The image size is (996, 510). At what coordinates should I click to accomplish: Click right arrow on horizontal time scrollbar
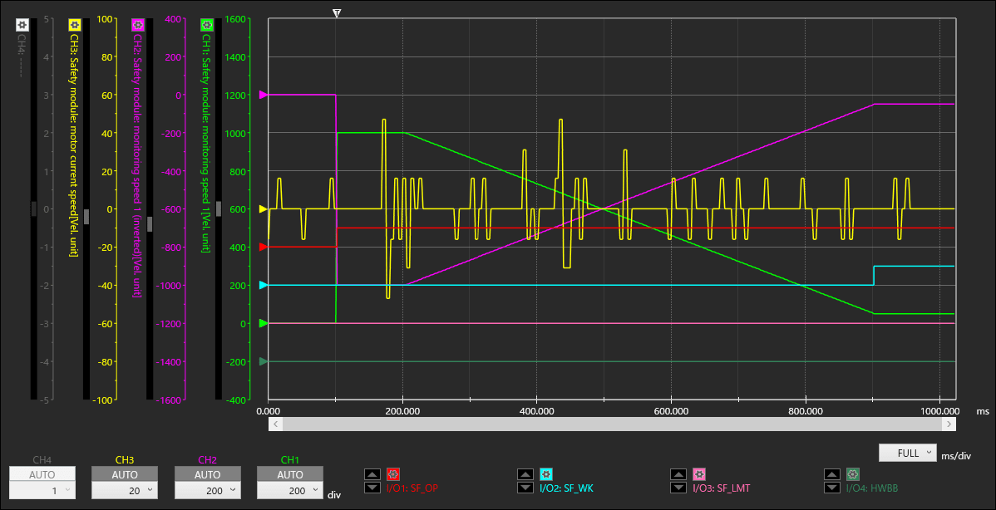pos(948,424)
